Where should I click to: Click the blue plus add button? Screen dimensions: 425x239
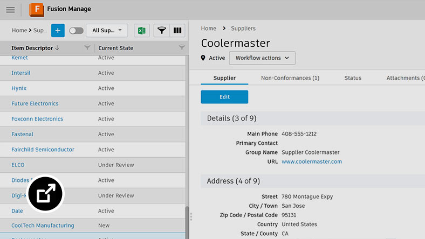58,31
